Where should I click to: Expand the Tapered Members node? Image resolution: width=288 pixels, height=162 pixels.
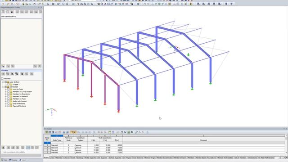(x=6, y=106)
